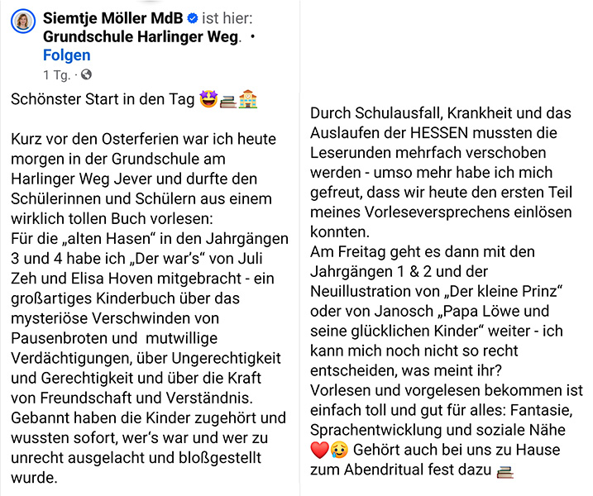Follow the page via Folgen
Viewport: 593px width, 496px height.
point(66,55)
